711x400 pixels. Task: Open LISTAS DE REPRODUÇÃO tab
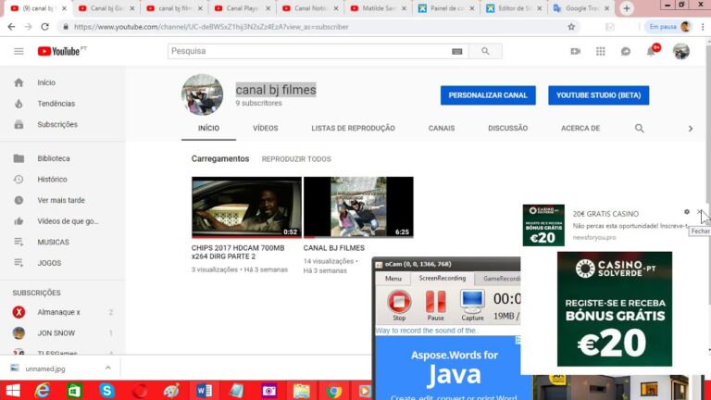[x=353, y=129]
